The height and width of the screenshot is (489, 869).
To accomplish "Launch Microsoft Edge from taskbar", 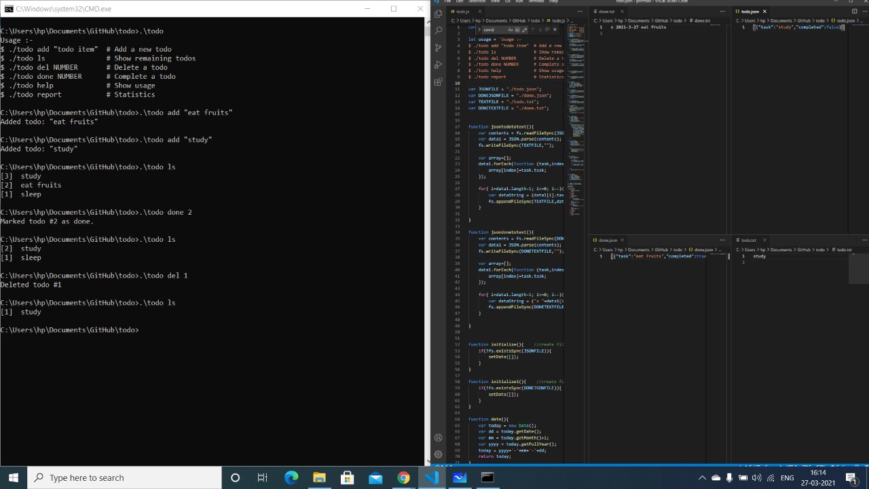I will [291, 477].
